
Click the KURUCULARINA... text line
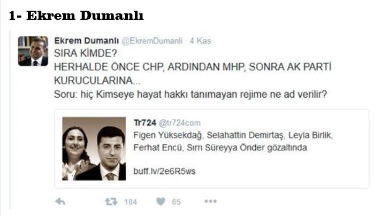click(97, 80)
